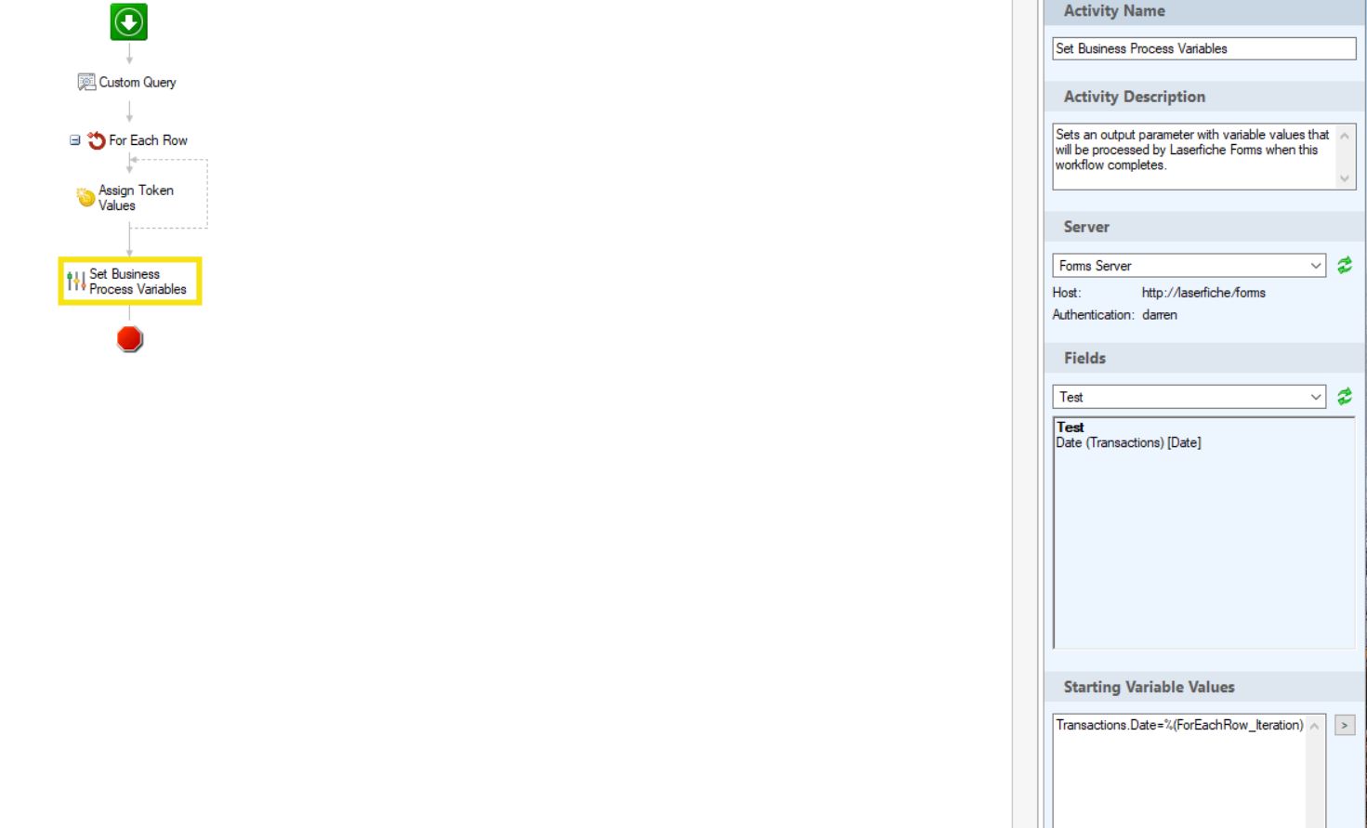Select the bold Test entry in Fields list
This screenshot has width=1367, height=828.
click(x=1070, y=427)
